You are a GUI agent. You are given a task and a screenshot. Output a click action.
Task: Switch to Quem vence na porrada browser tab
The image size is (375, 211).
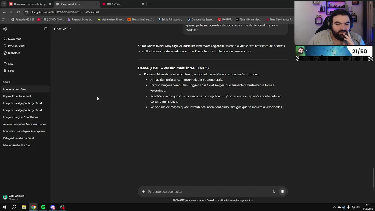coord(30,4)
